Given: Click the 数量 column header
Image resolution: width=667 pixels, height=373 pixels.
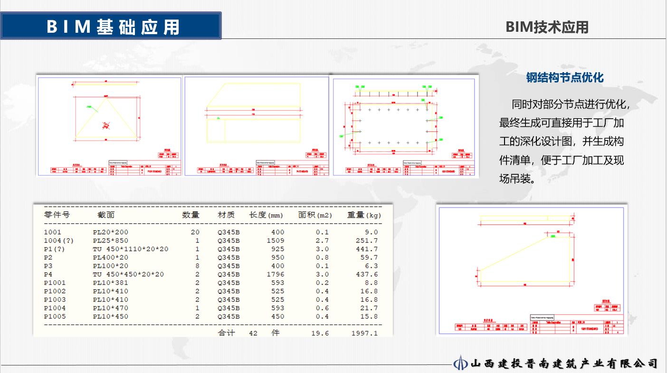Looking at the screenshot, I should 191,215.
